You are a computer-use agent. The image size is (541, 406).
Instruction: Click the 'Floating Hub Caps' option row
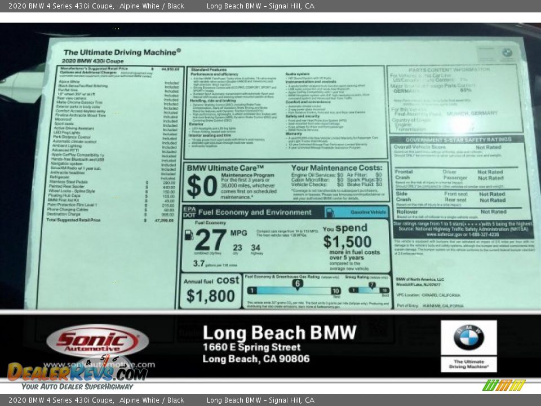(112, 196)
